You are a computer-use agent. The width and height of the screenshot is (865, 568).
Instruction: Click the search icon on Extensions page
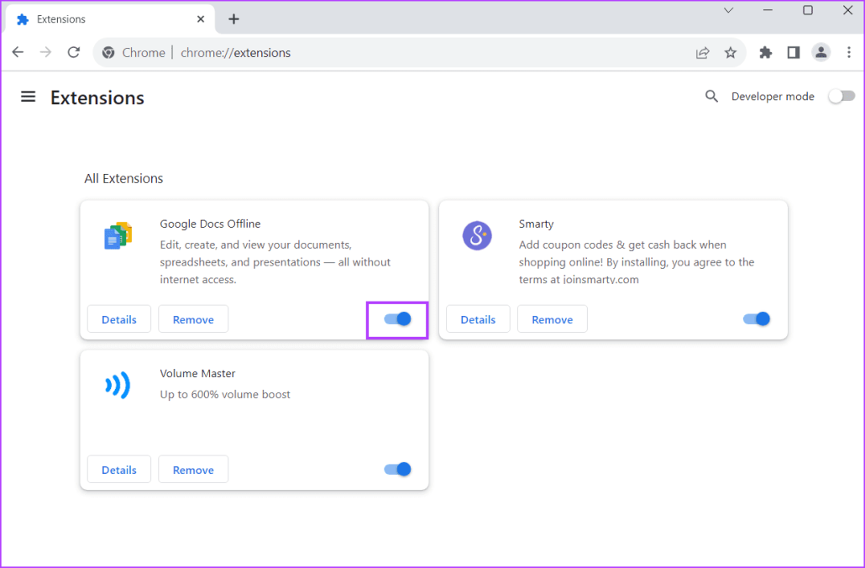[x=711, y=96]
